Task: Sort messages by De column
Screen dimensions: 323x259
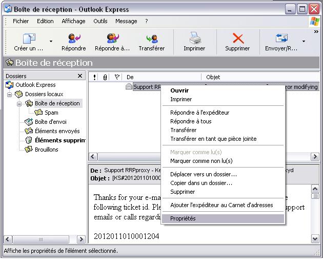Action: click(162, 77)
